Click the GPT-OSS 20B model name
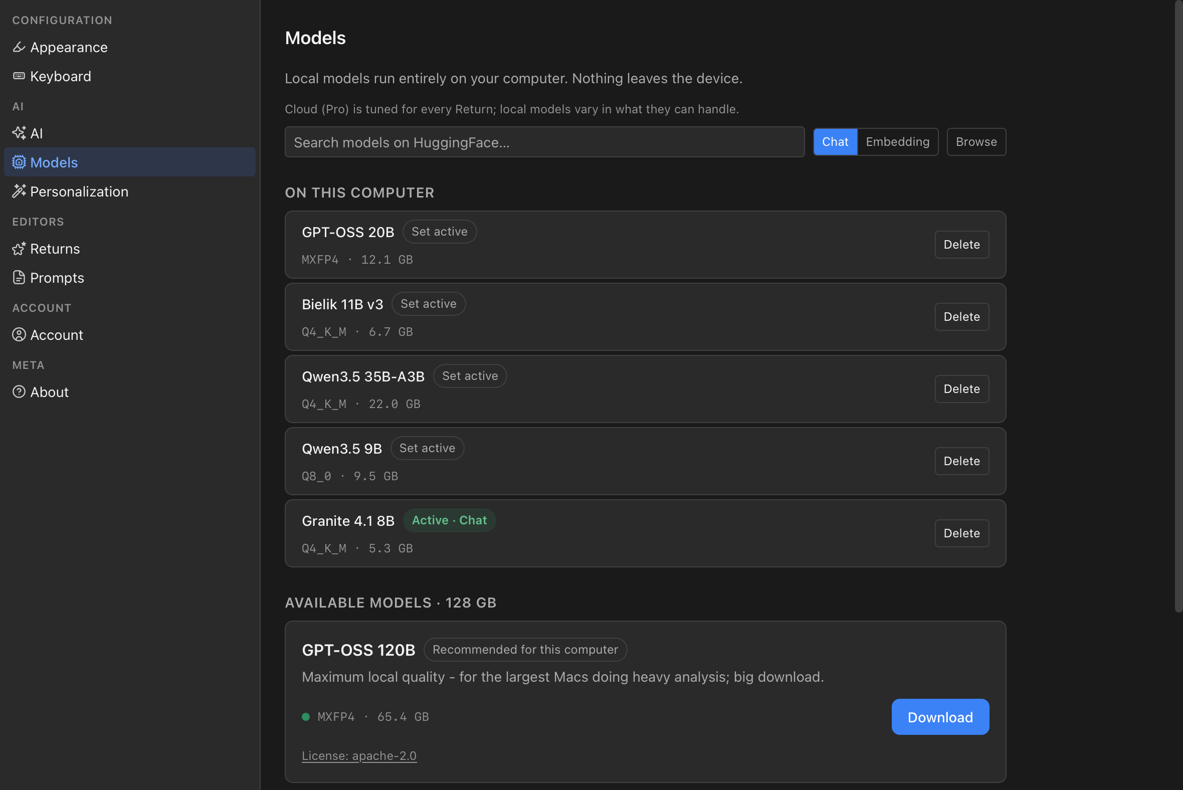The width and height of the screenshot is (1183, 790). click(348, 232)
